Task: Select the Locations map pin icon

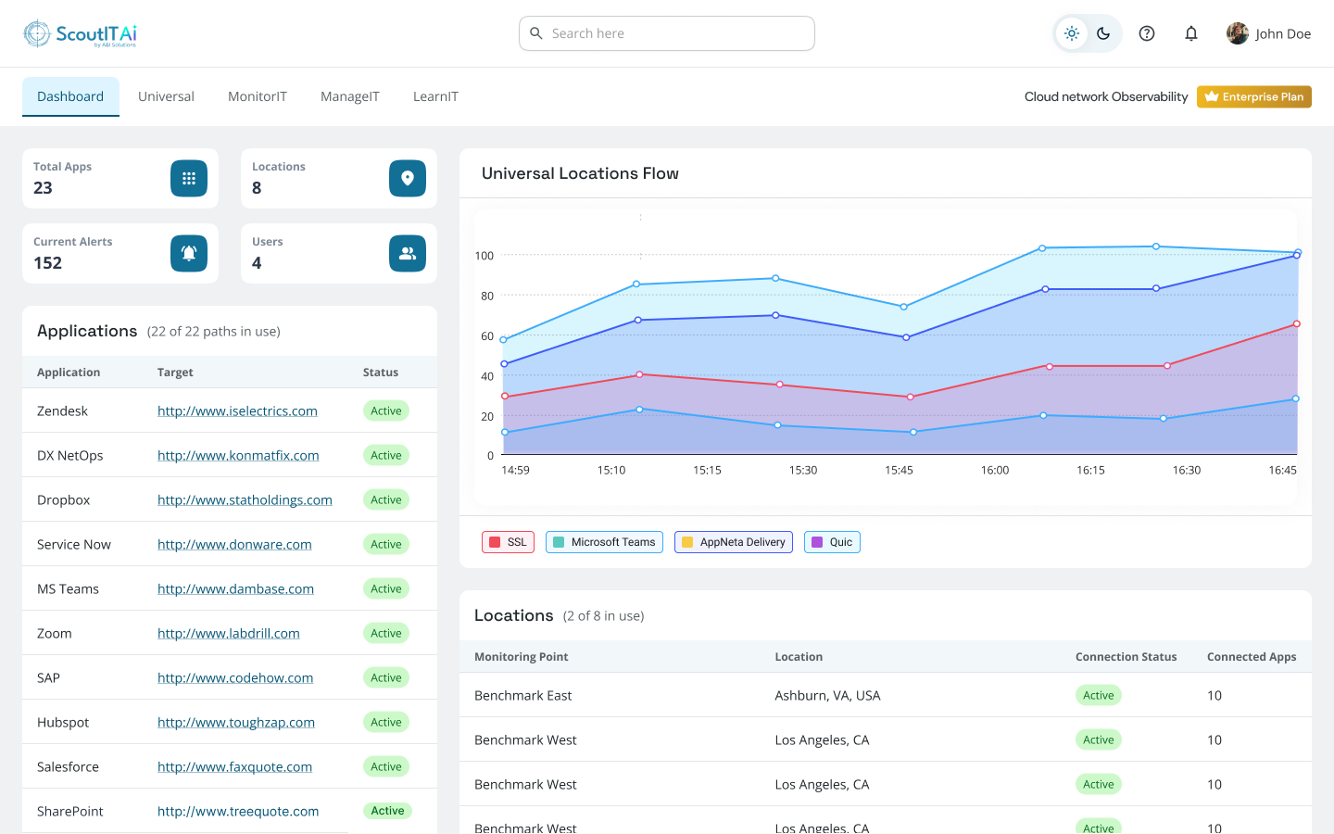Action: point(408,178)
